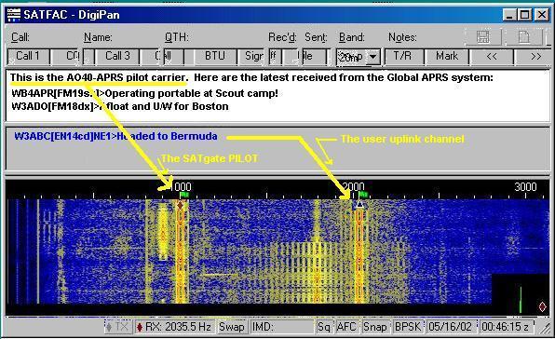
Task: Click the white triangle cursor on waterfall
Action: click(x=359, y=205)
